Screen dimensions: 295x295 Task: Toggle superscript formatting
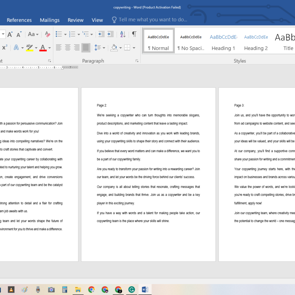pos(5,48)
